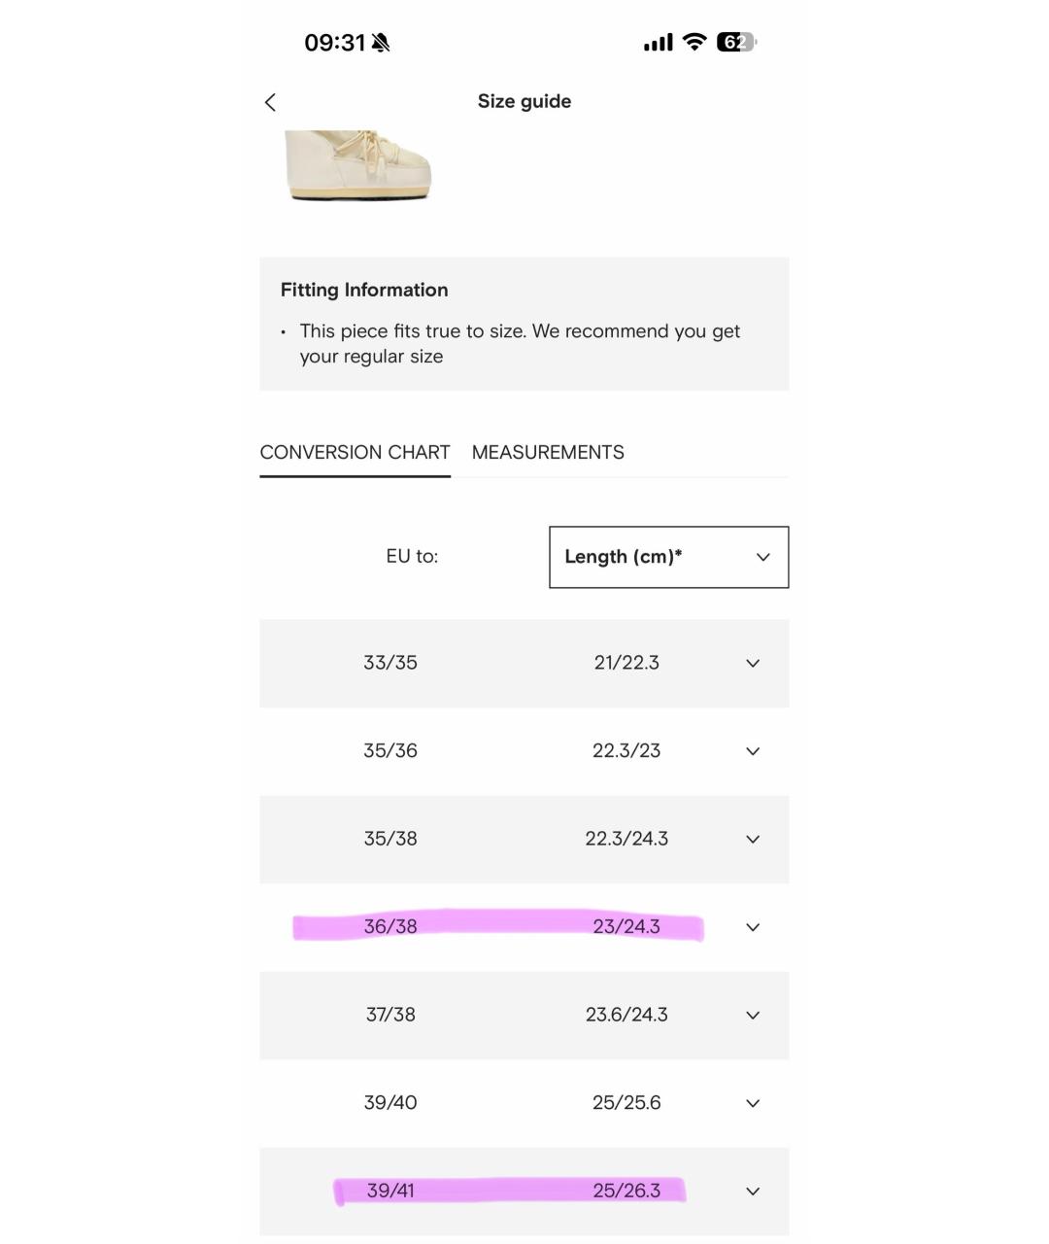Expand the 39/40 size row chevron
The height and width of the screenshot is (1244, 1049).
753,1103
